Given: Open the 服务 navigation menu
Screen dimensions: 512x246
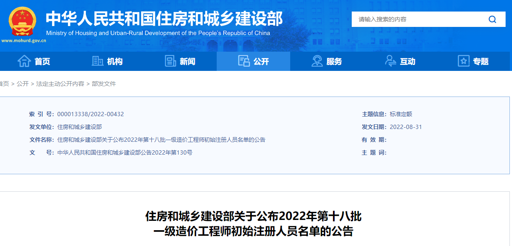Looking at the screenshot, I should point(334,61).
